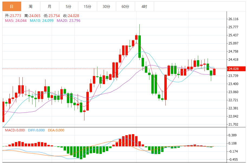The height and width of the screenshot is (163, 248).
Task: Click the 26.116 price axis label
Action: 233,19
